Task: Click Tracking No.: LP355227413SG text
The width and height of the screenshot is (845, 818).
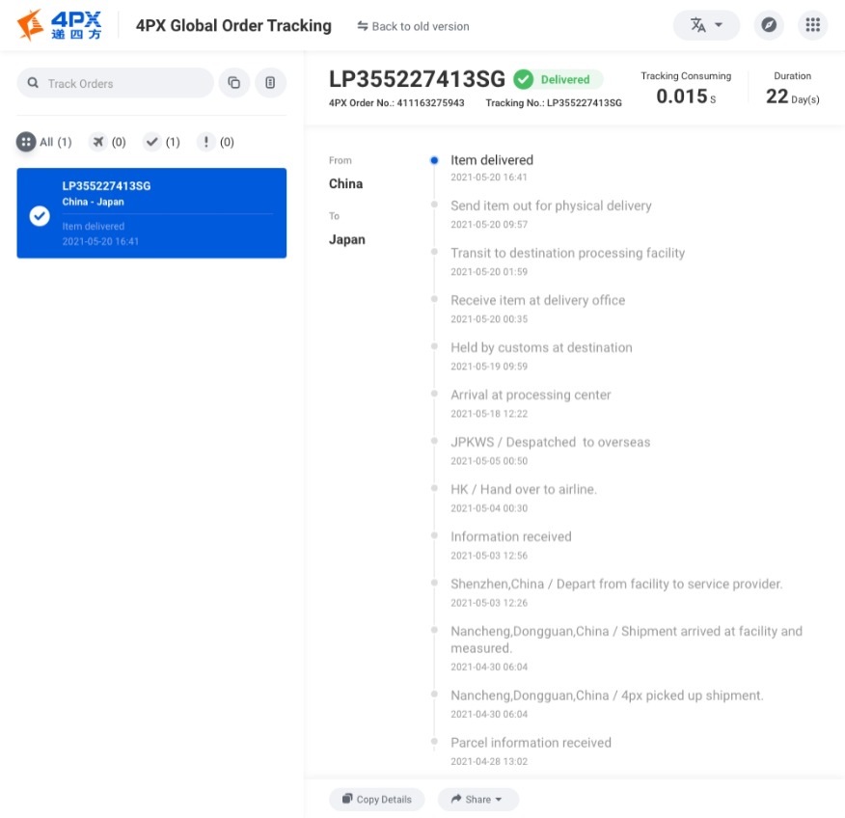Action: [554, 103]
